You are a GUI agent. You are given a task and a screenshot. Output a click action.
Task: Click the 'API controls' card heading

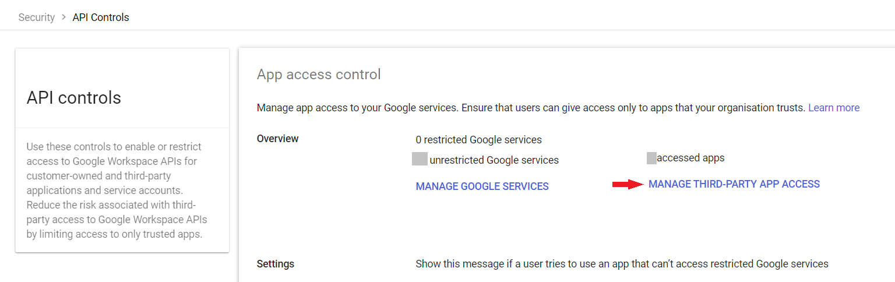[74, 98]
